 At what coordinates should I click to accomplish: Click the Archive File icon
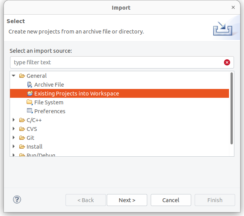(30, 85)
